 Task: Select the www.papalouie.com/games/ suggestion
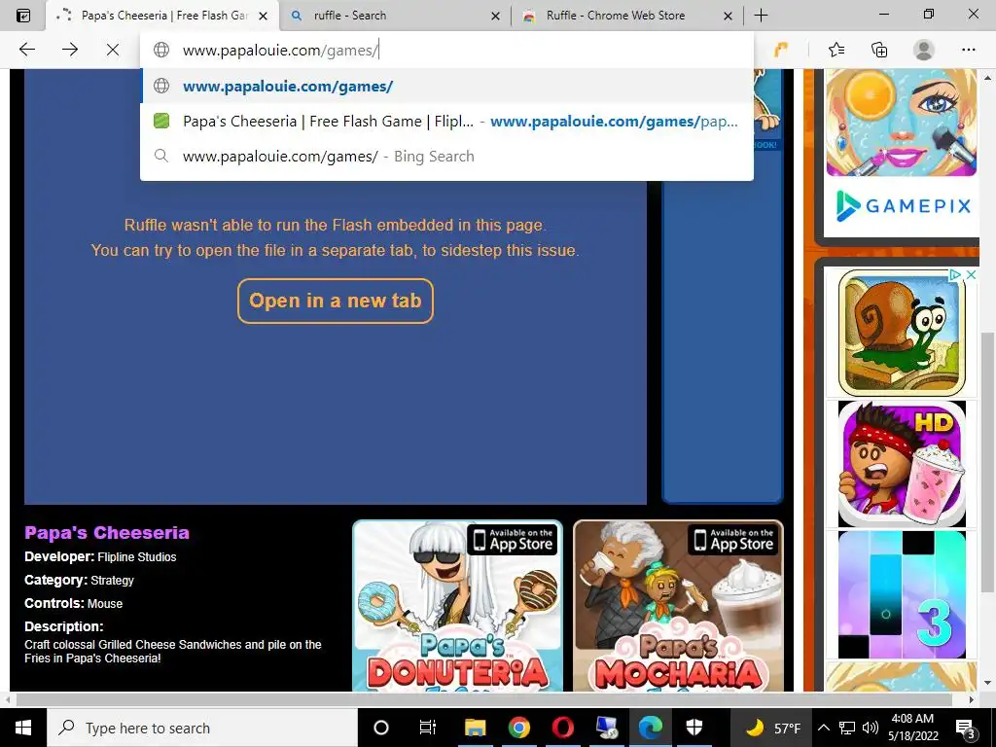(x=446, y=86)
